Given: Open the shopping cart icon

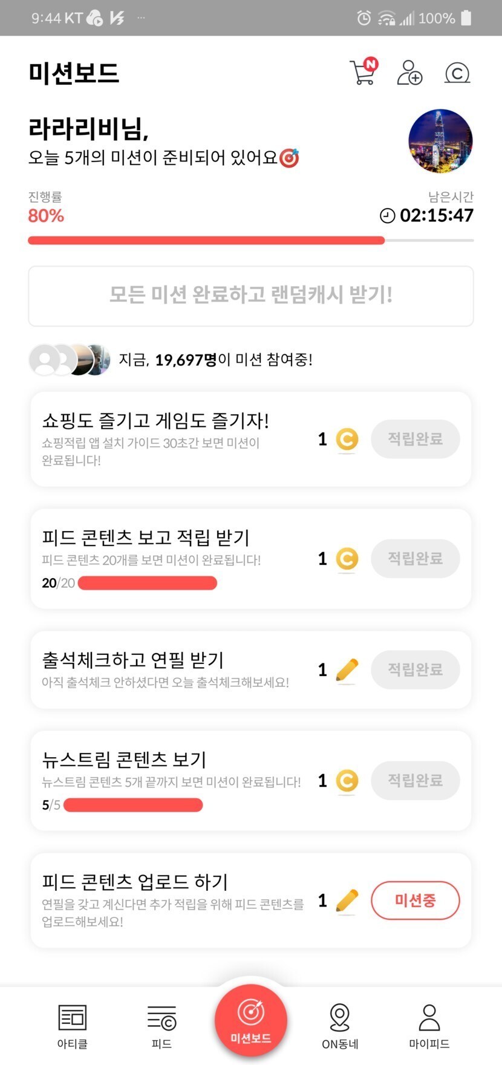Looking at the screenshot, I should [x=363, y=73].
